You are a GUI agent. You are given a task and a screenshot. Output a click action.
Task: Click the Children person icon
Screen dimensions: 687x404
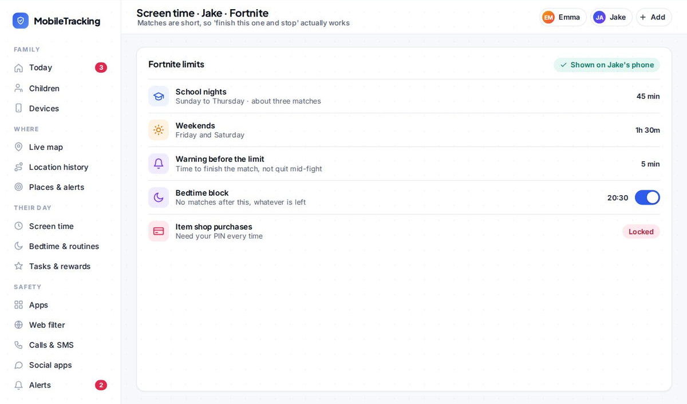pyautogui.click(x=18, y=88)
